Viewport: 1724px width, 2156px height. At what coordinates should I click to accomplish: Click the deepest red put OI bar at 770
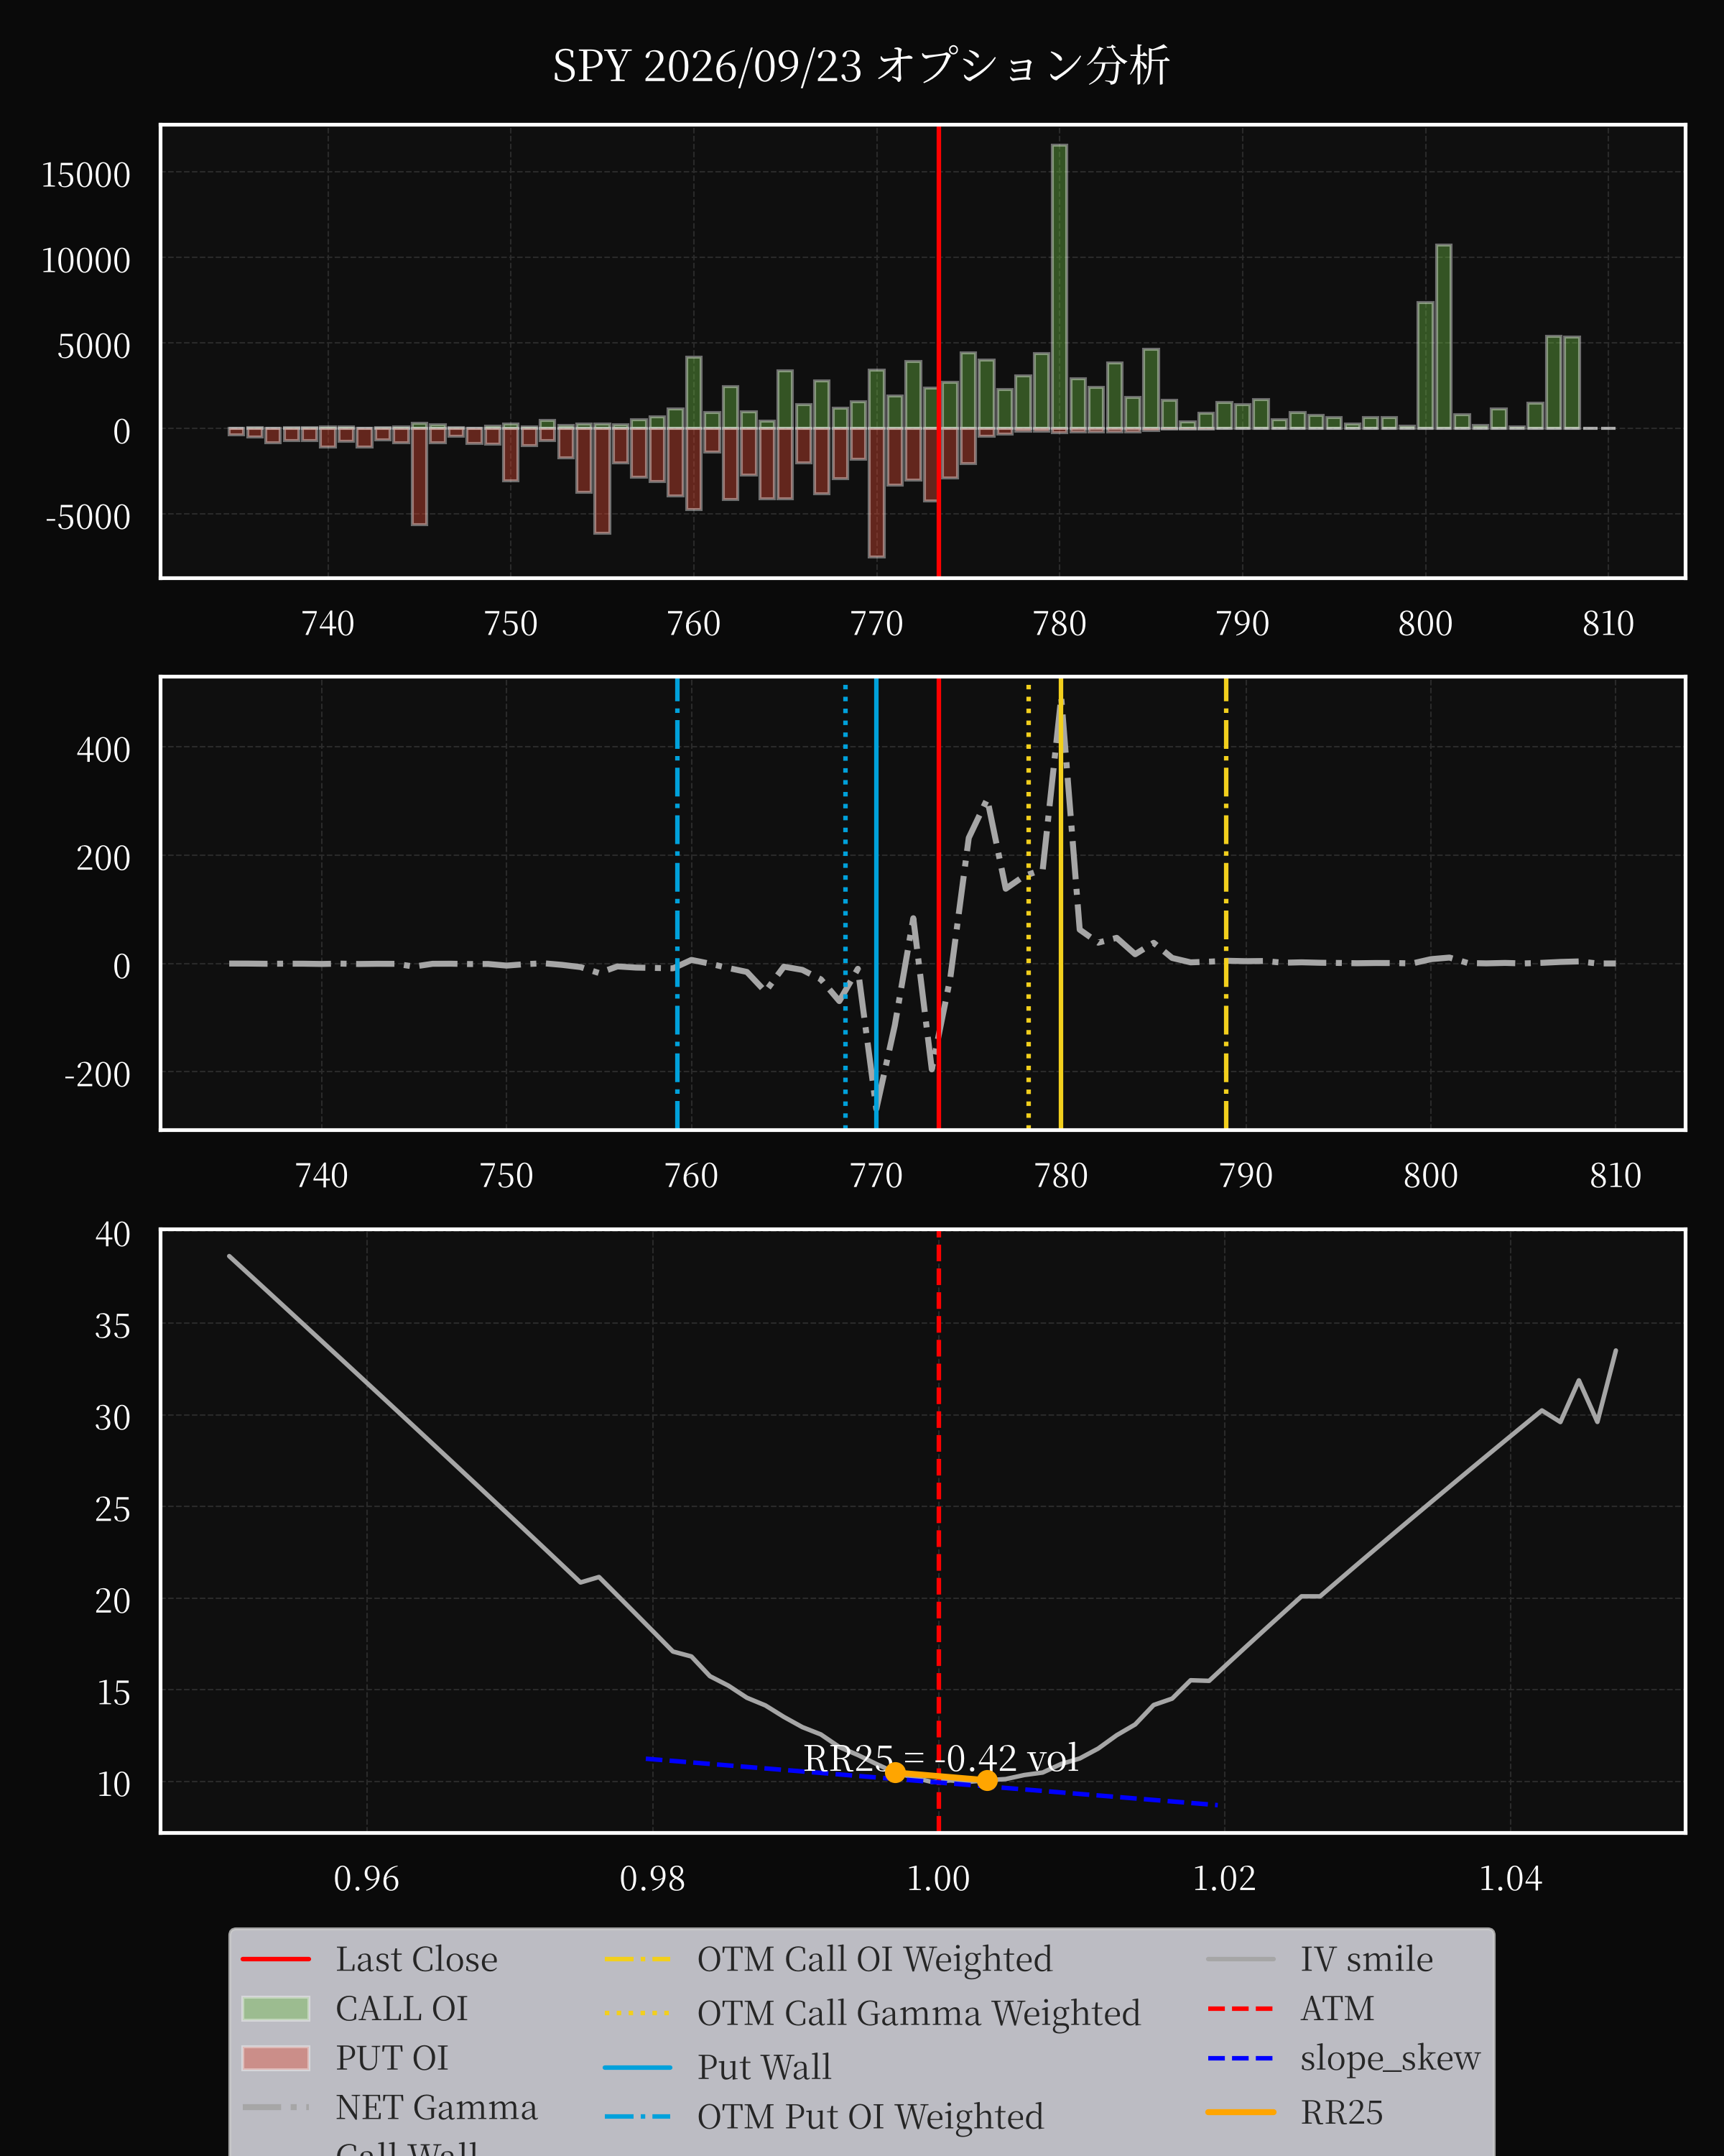876,492
